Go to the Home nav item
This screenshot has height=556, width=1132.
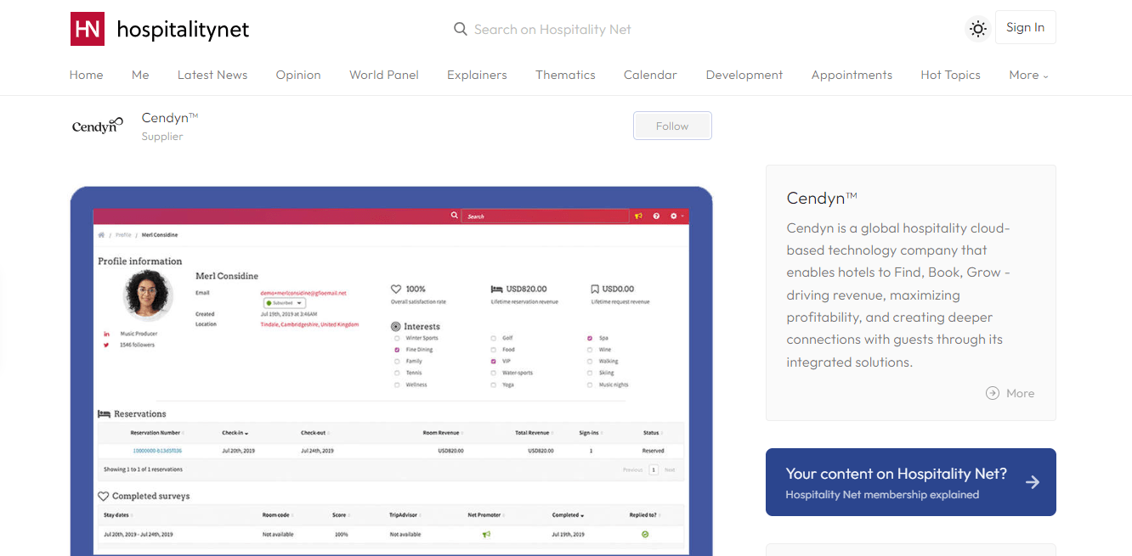pyautogui.click(x=86, y=75)
